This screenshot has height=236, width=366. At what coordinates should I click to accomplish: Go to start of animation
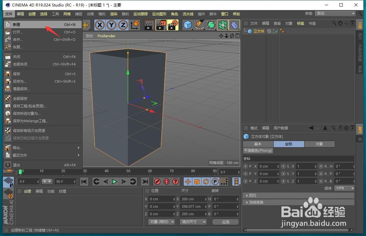tap(84, 182)
